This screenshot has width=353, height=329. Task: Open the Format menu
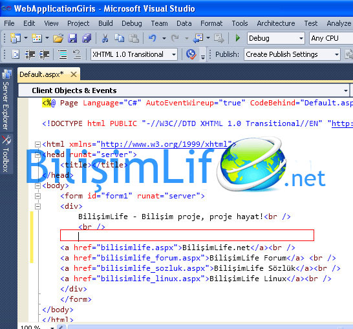click(x=211, y=23)
